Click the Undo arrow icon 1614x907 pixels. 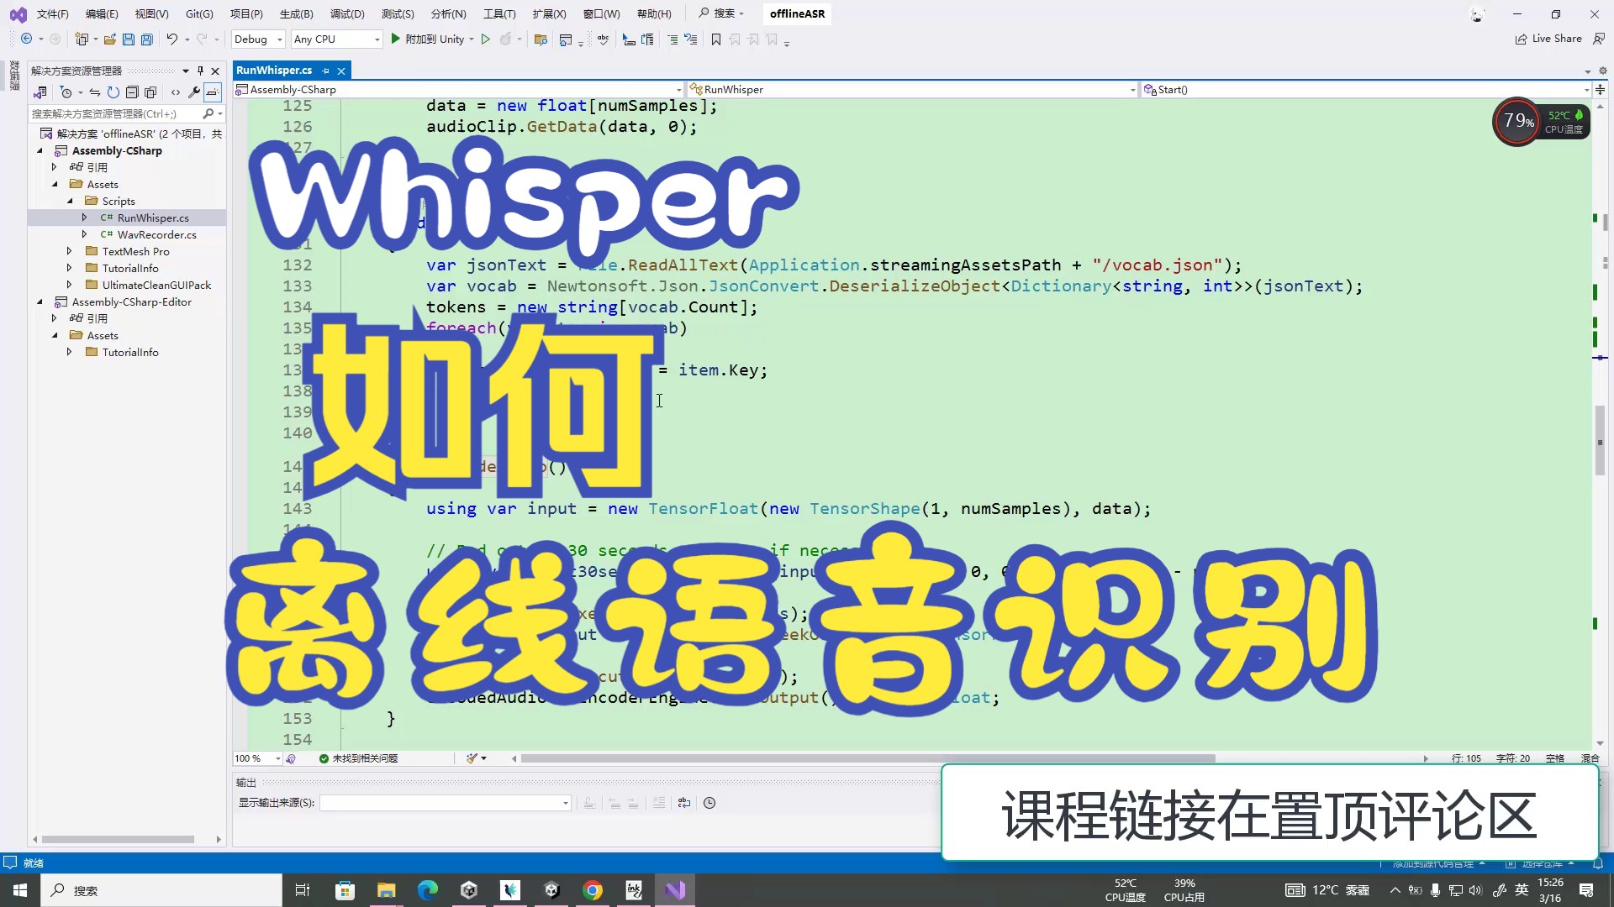171,39
